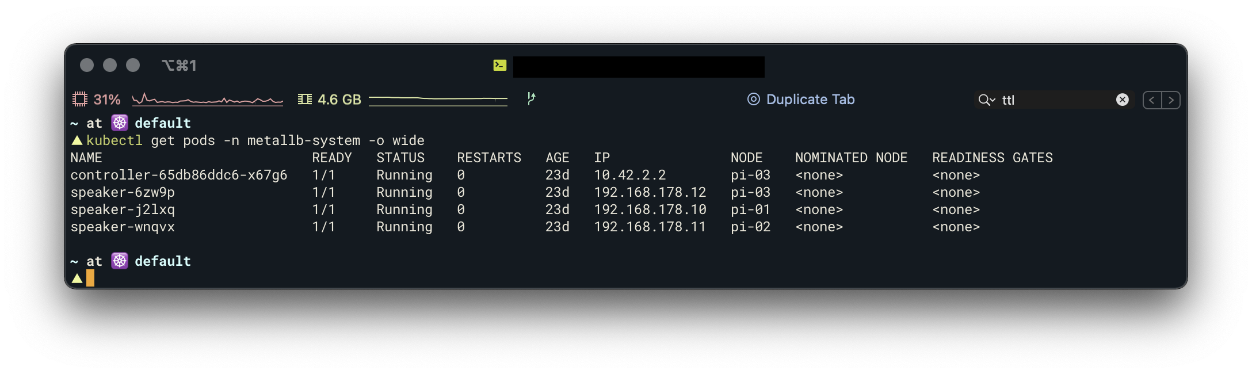Click the IP 192.168.178.11
The image size is (1252, 374).
(x=650, y=227)
